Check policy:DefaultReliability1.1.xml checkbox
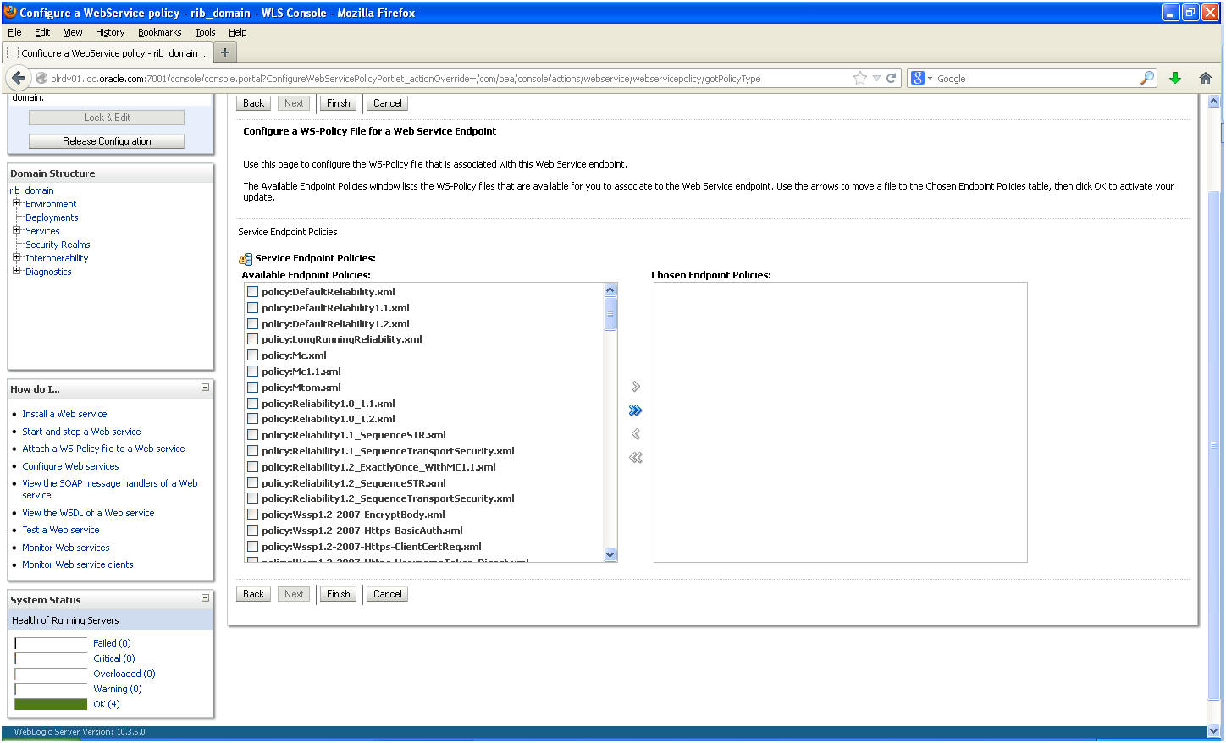 252,308
